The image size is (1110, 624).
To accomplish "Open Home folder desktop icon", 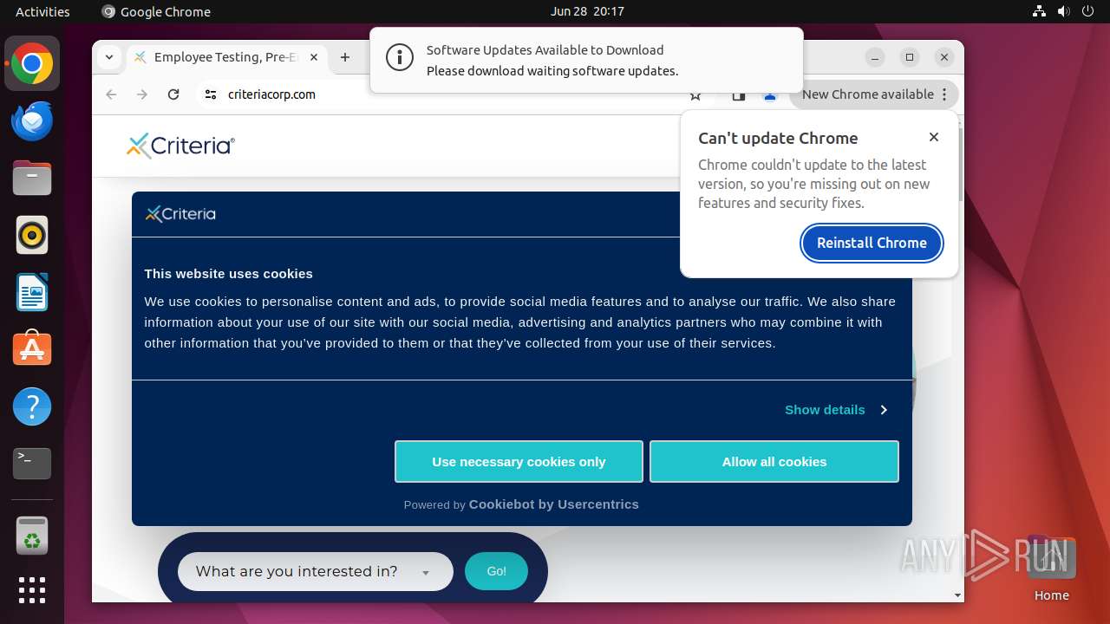I will 1051,569.
